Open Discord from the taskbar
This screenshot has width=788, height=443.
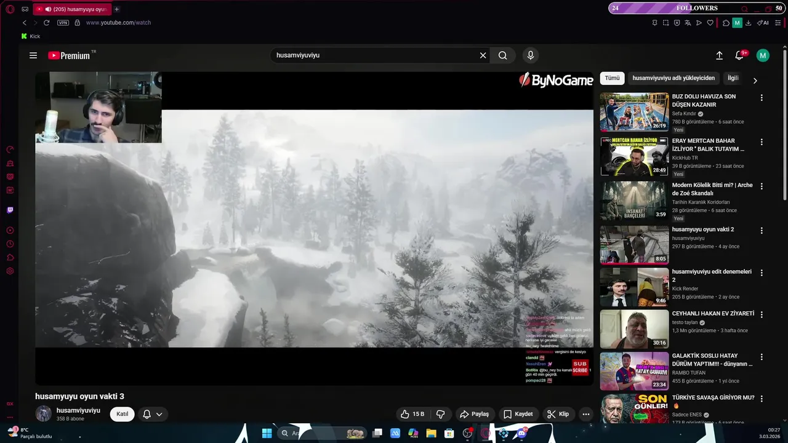pyautogui.click(x=521, y=433)
